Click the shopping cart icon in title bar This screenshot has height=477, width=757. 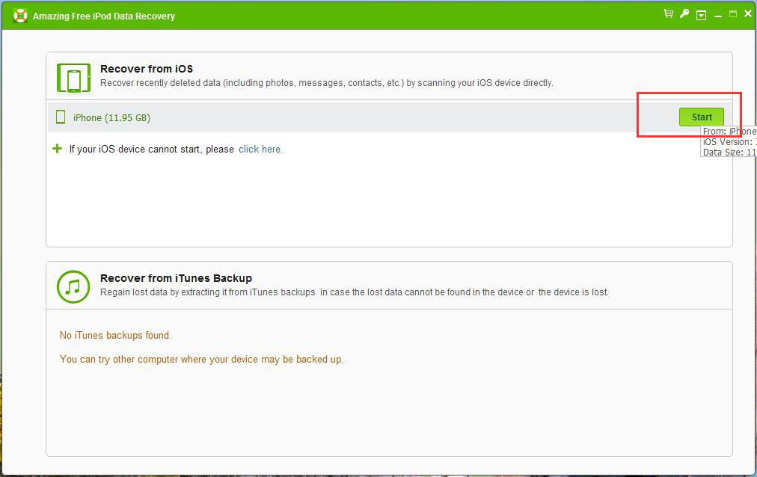tap(669, 14)
